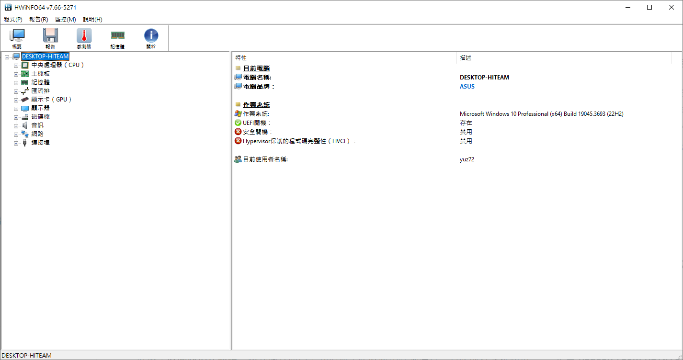Open the 監控(M) menu
The image size is (683, 360).
point(66,20)
